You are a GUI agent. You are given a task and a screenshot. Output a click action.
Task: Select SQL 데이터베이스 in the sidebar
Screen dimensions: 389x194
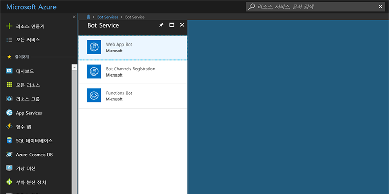34,141
